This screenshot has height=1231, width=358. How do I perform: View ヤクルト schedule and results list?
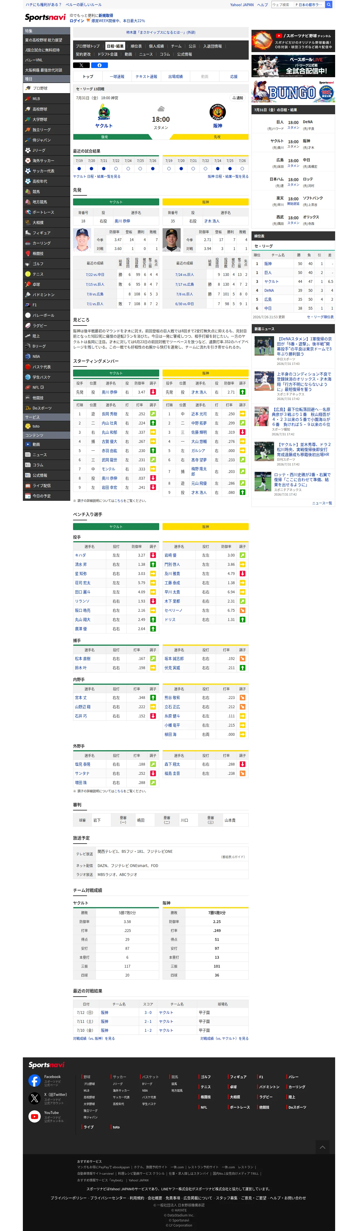pyautogui.click(x=96, y=176)
